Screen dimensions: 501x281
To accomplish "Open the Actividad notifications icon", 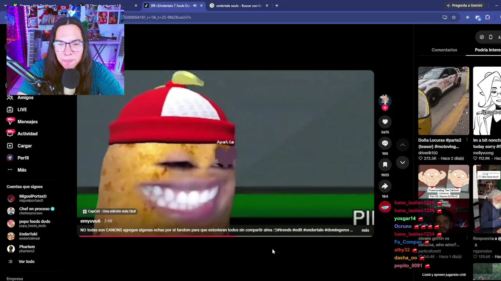I will pos(10,134).
